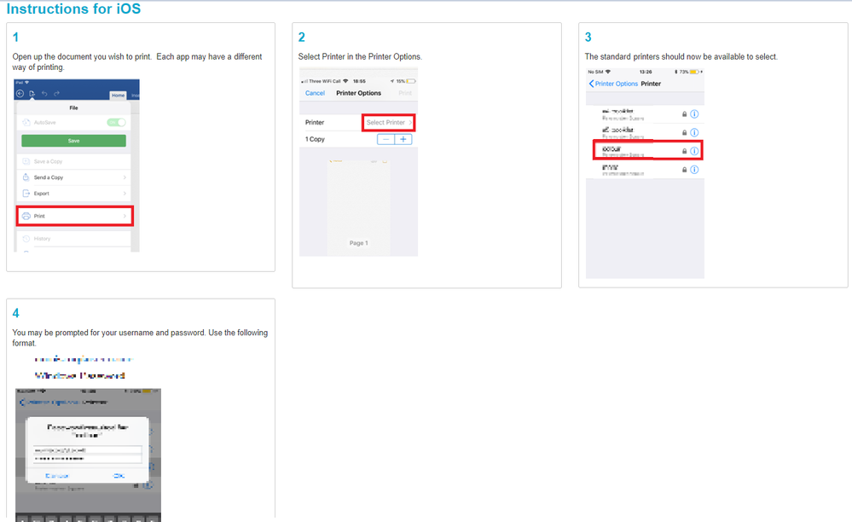Click the Export arrow icon

point(26,193)
